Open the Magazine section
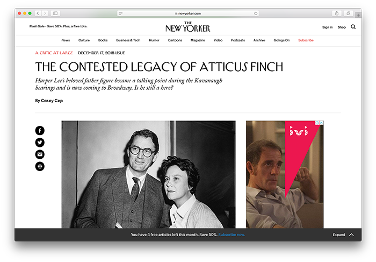Viewport: 376px width, 262px height. pyautogui.click(x=198, y=40)
